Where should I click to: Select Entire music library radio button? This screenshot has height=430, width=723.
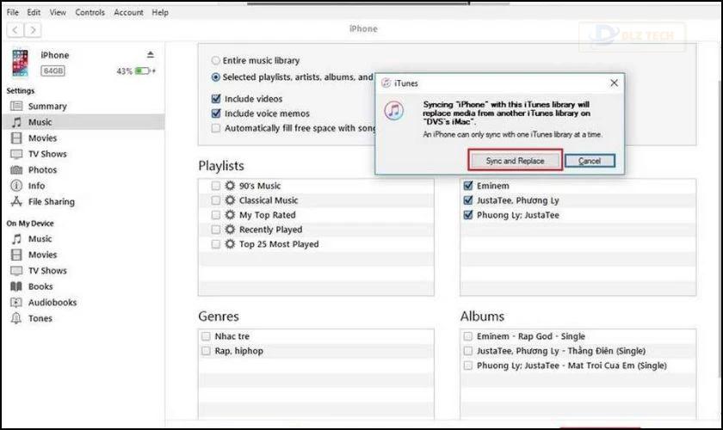pos(215,60)
